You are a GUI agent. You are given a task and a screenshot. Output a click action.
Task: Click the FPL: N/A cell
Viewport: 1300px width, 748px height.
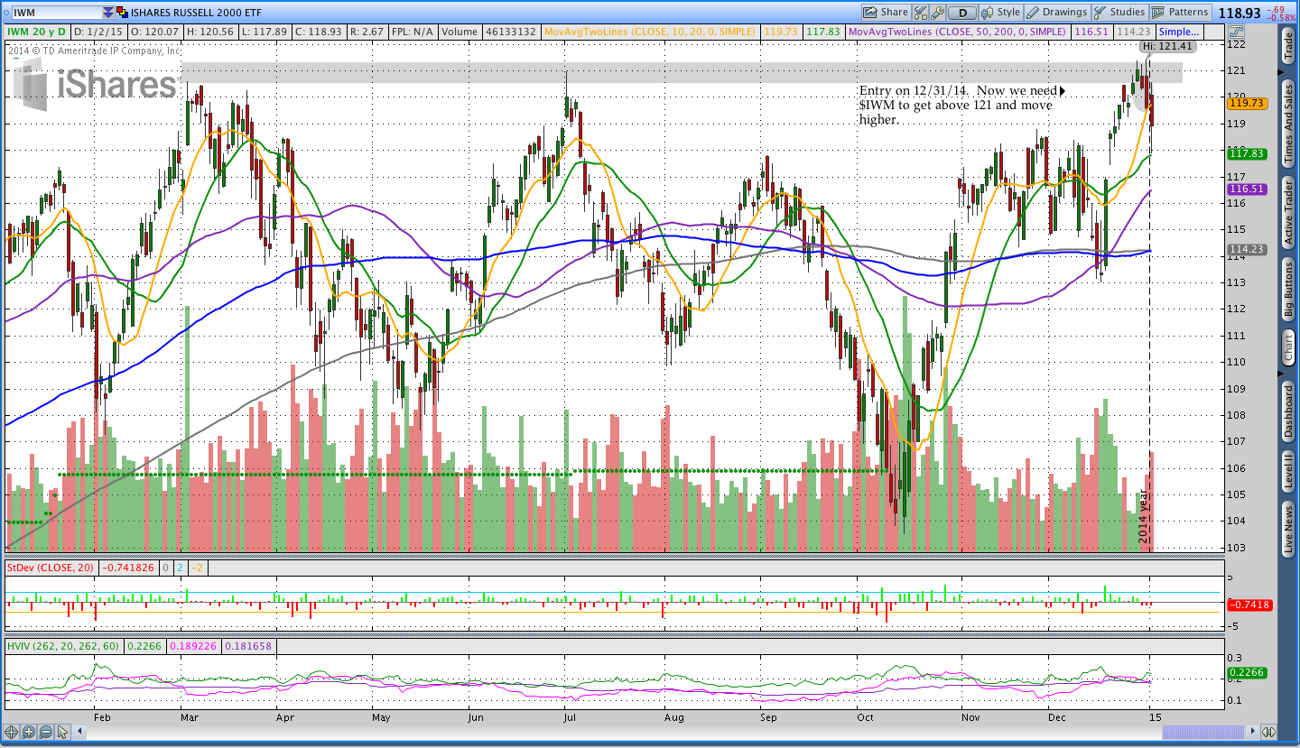(x=415, y=32)
